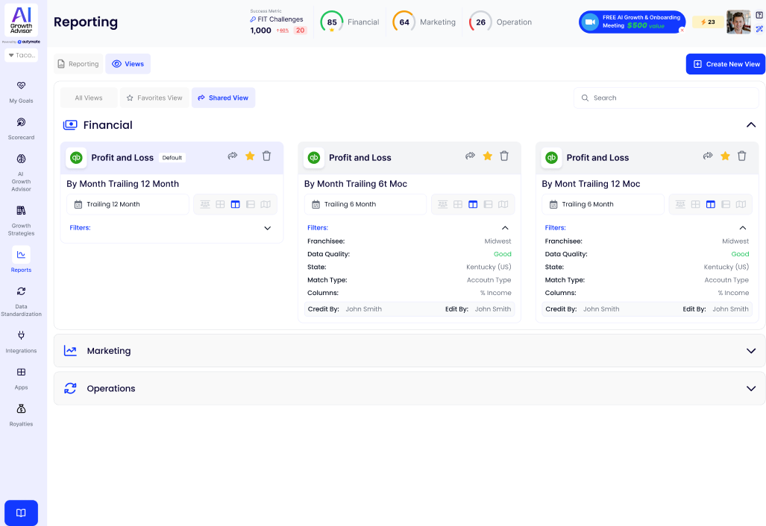The width and height of the screenshot is (766, 526).
Task: Click the Create New View button
Action: point(725,64)
